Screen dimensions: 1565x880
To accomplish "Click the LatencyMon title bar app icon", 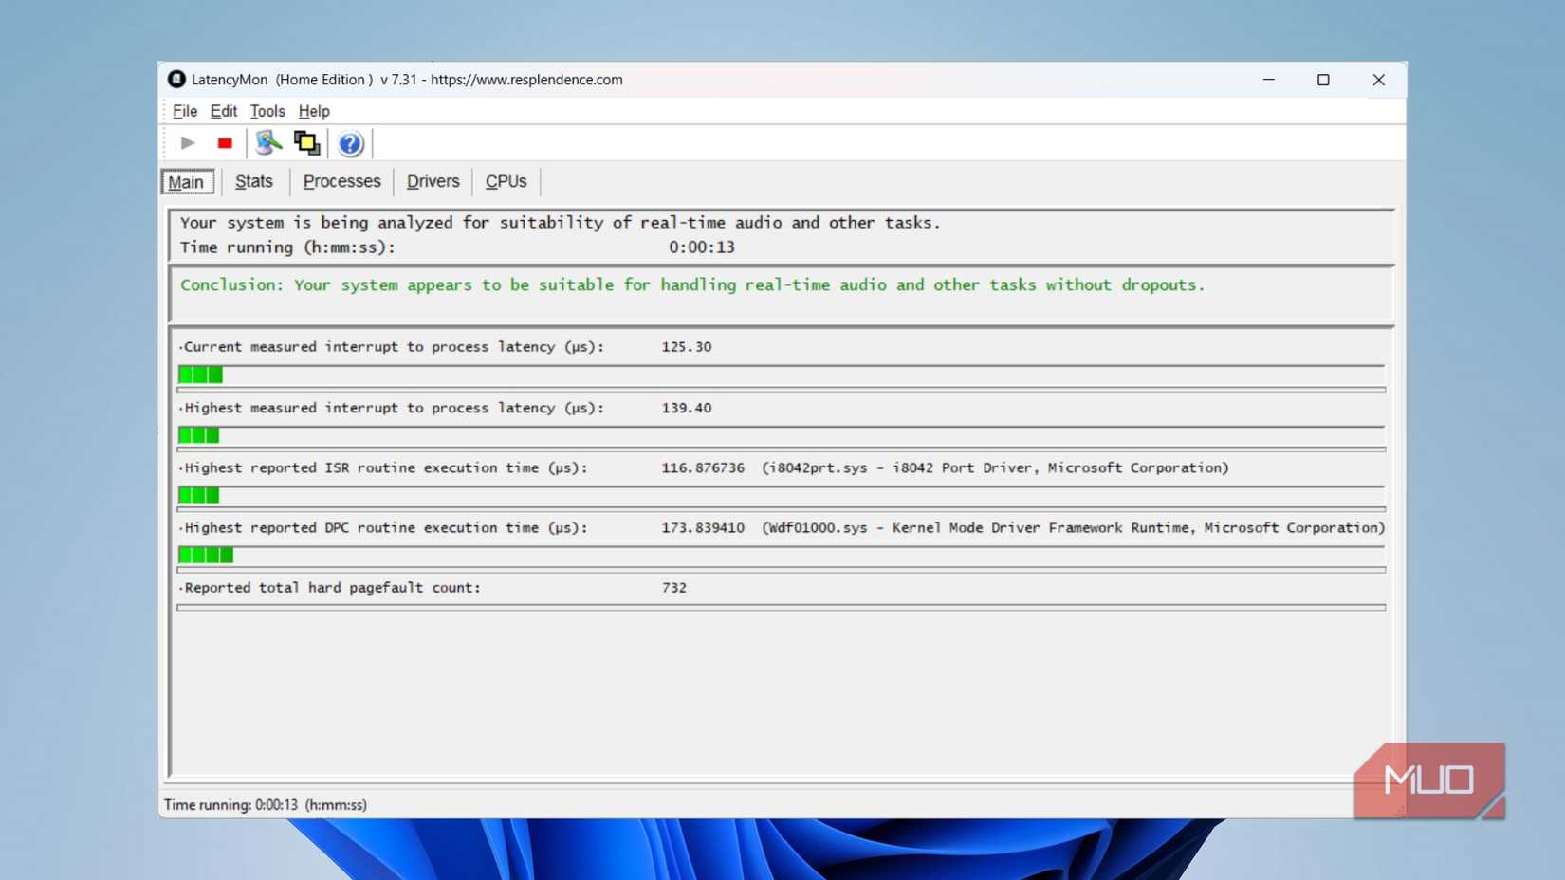I will (176, 80).
